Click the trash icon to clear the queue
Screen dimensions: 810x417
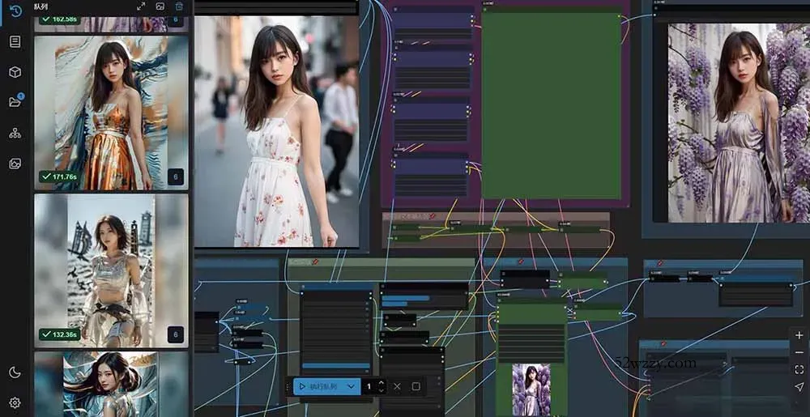179,6
